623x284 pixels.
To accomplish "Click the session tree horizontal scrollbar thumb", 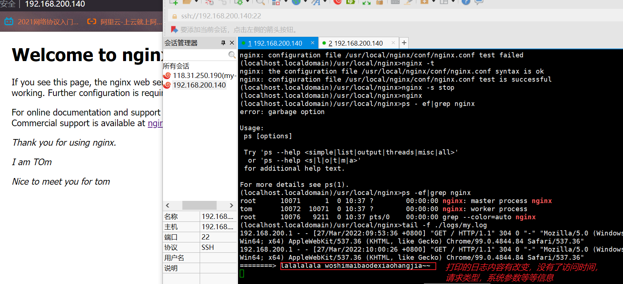I will tap(199, 205).
